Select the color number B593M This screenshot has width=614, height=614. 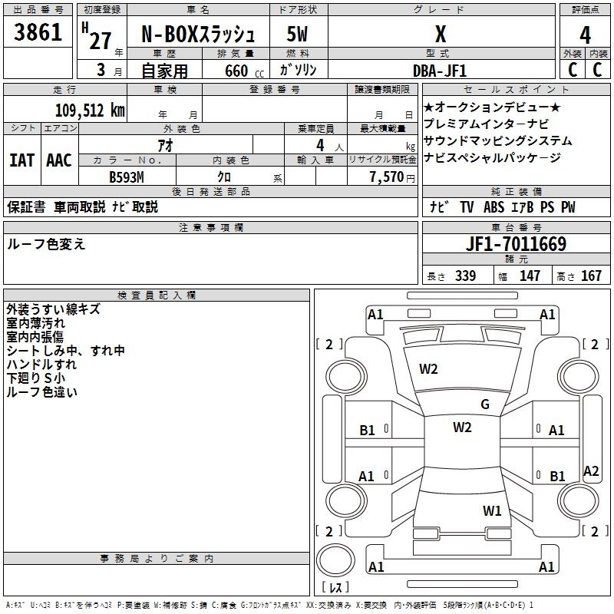pos(127,177)
